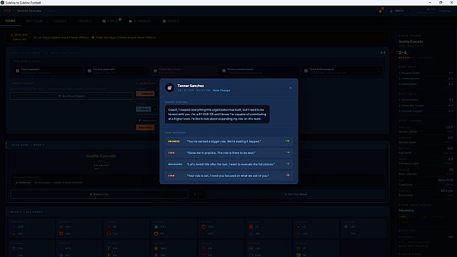Click the Set your game plan task card
The height and width of the screenshot is (257, 457).
click(x=116, y=71)
